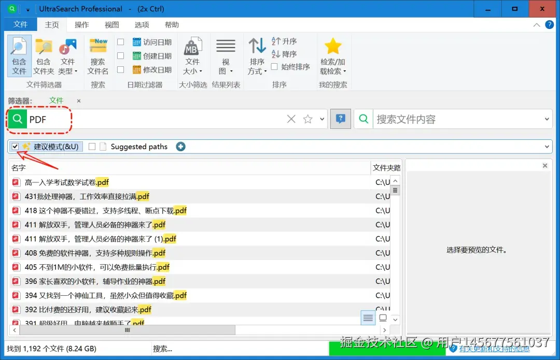This screenshot has width=560, height=360.
Task: Expand the Suggested paths dropdown
Action: 546,147
